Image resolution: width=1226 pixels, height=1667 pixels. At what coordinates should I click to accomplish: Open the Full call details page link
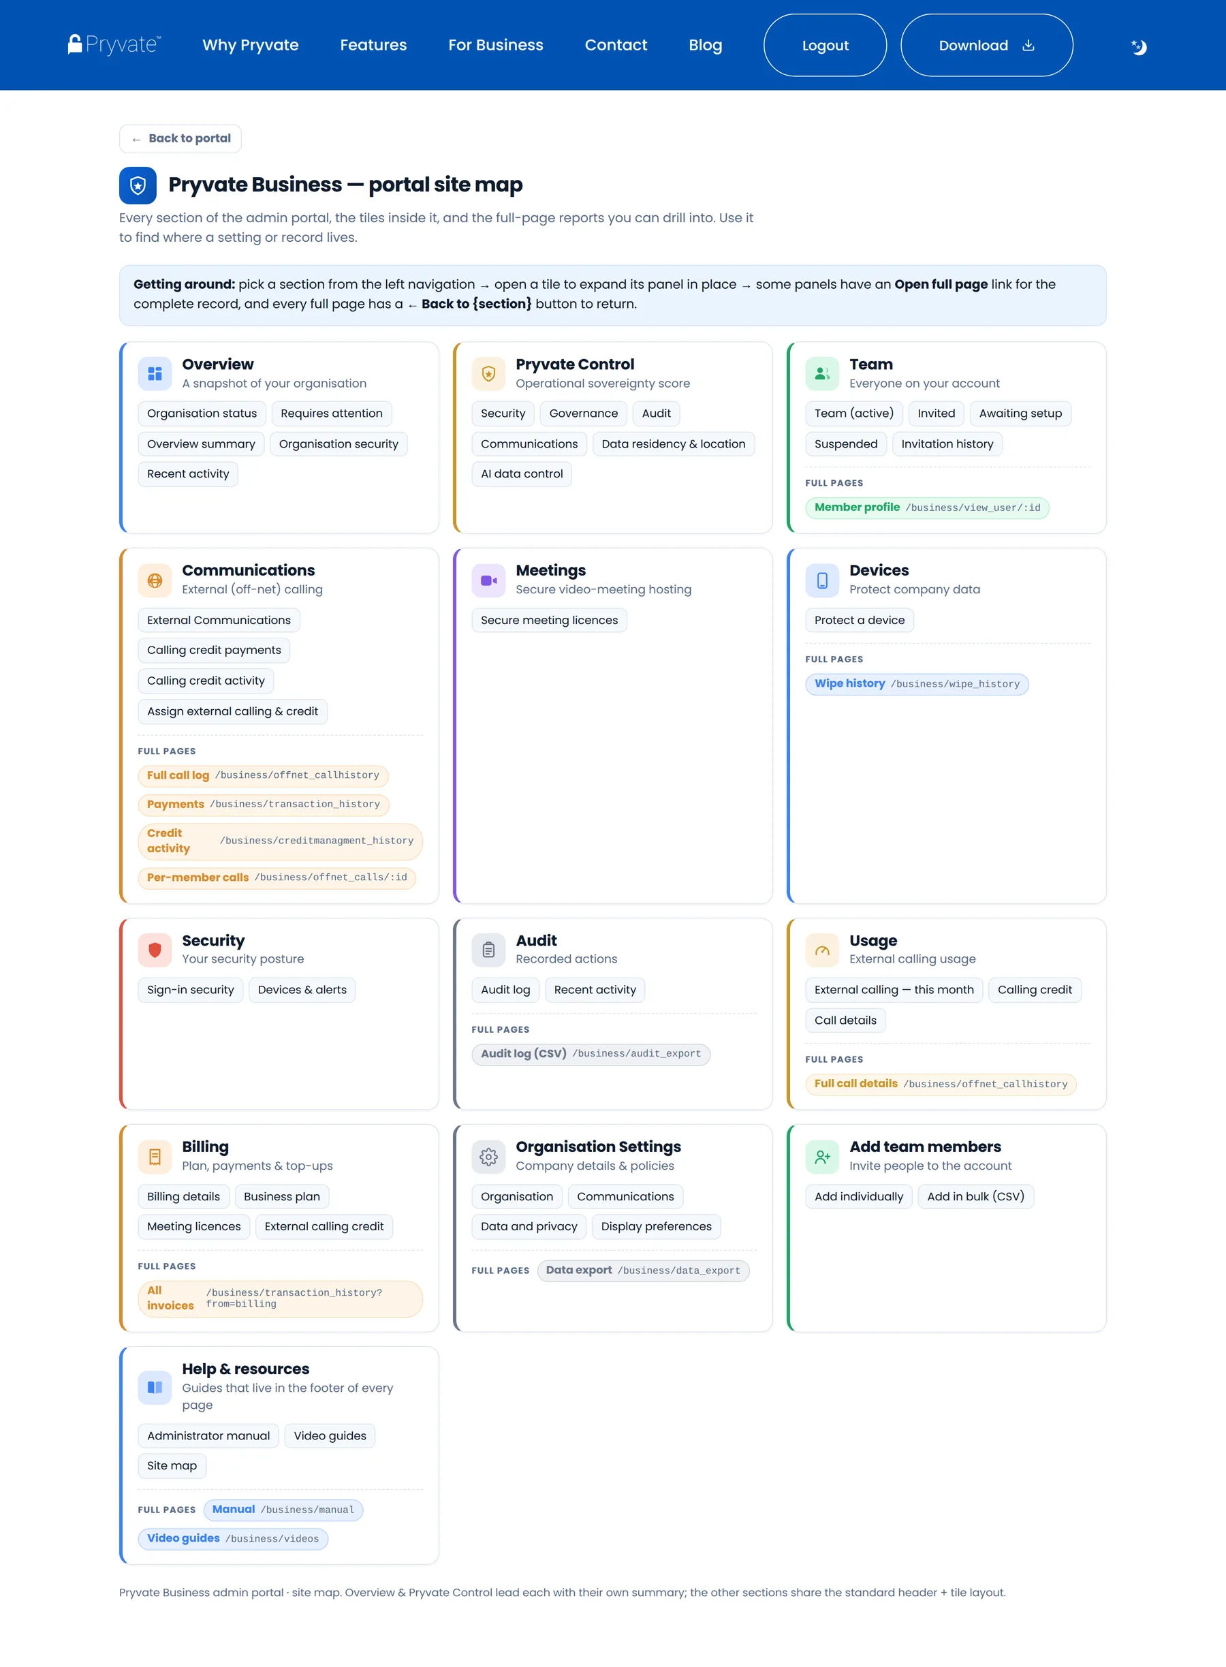tap(941, 1085)
